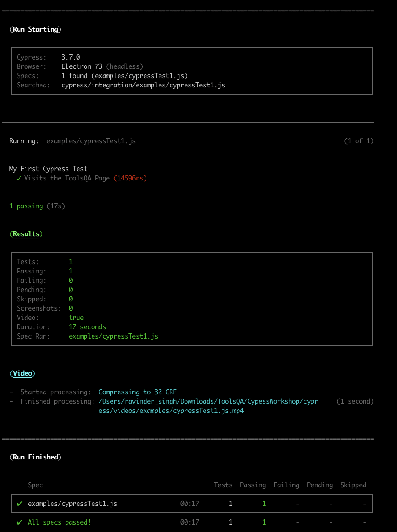Click the Tests count value in Results
The width and height of the screenshot is (397, 532).
pos(71,262)
